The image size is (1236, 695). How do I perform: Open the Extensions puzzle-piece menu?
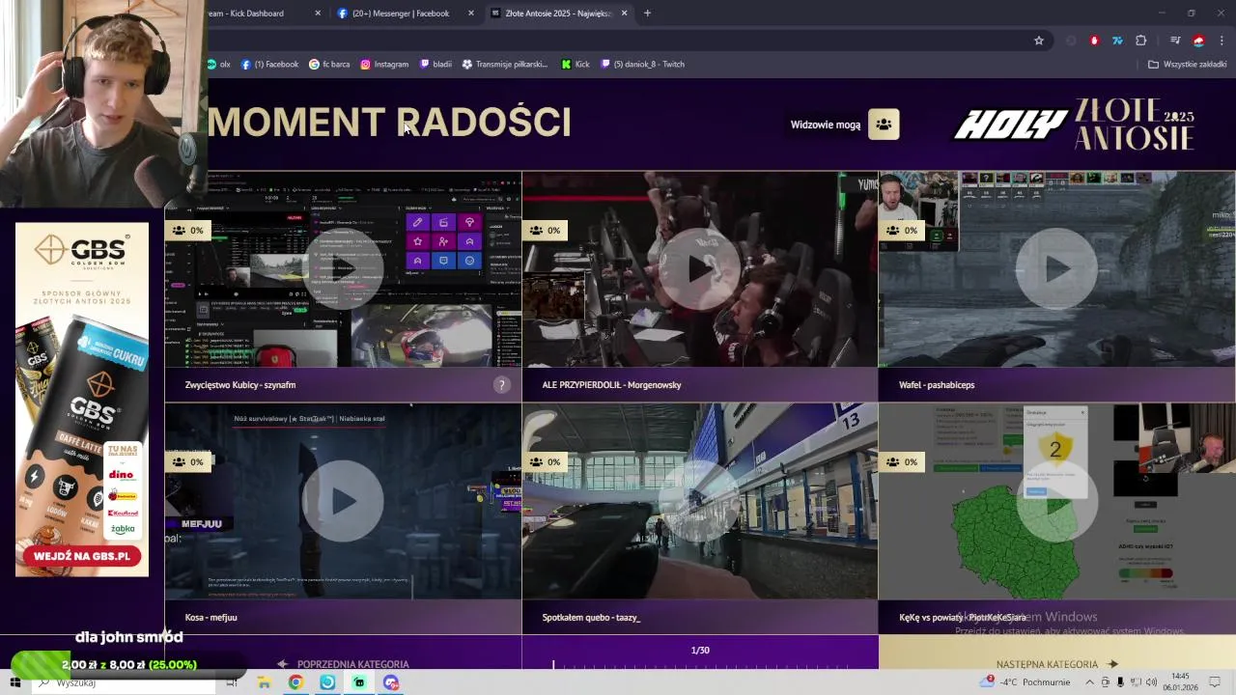[1141, 41]
